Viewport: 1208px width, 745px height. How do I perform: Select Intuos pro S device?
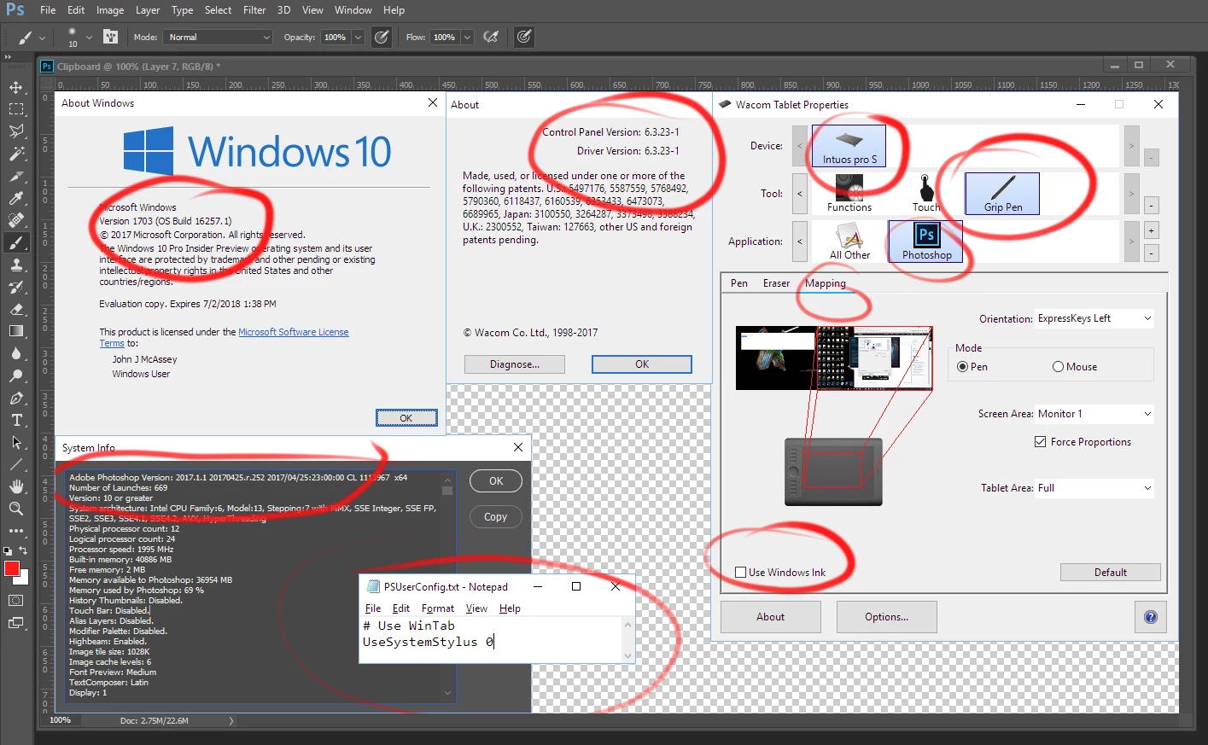849,145
